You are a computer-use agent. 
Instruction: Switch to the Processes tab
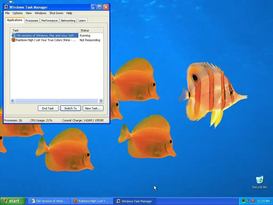point(32,21)
